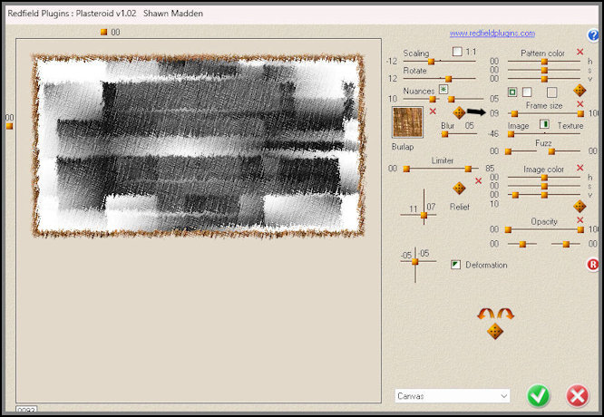The height and width of the screenshot is (417, 604).
Task: Click the Pattern color hue (h) slider
Action: pyautogui.click(x=544, y=62)
